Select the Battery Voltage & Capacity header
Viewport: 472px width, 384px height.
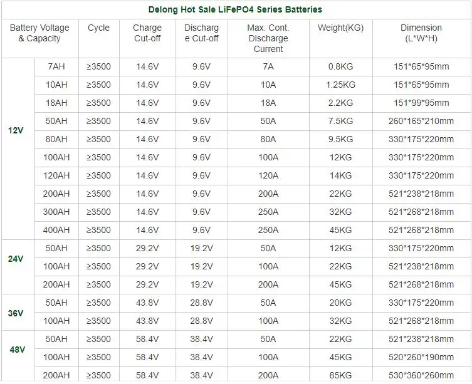coord(39,33)
